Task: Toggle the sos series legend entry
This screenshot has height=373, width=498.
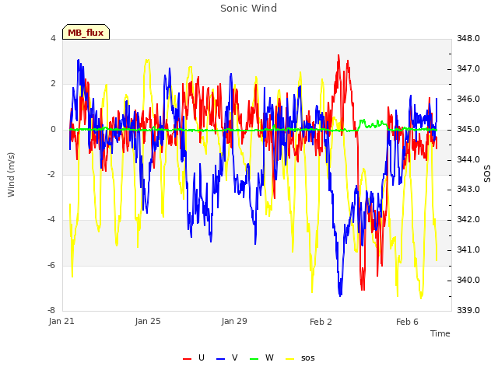Action: point(300,357)
